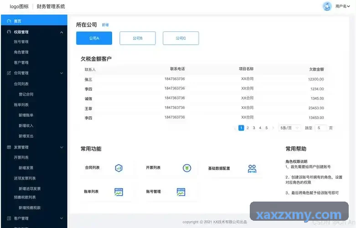Open 预缴税款列表 in sidebar
Viewport: 356px width, 228px height.
pos(25,197)
